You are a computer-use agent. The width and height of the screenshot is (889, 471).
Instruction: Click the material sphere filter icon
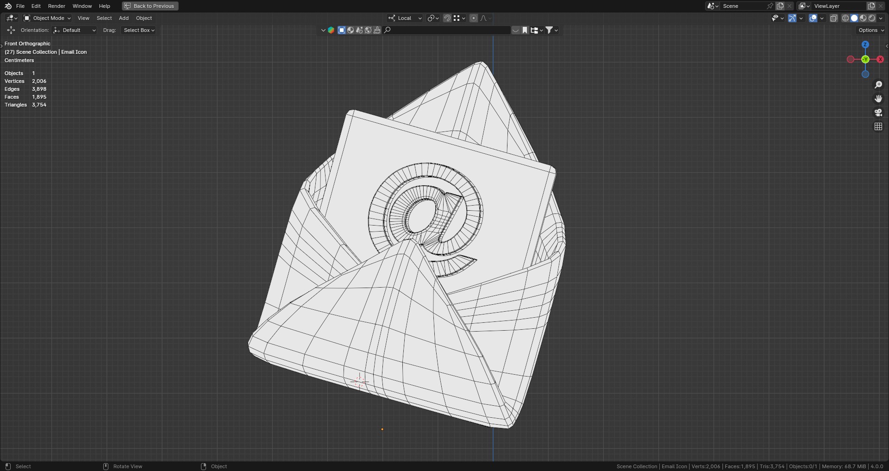point(351,30)
